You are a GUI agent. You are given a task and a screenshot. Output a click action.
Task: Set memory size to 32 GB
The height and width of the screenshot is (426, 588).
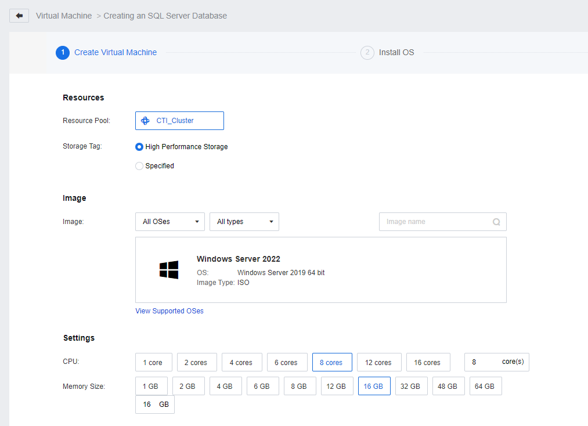[412, 387]
